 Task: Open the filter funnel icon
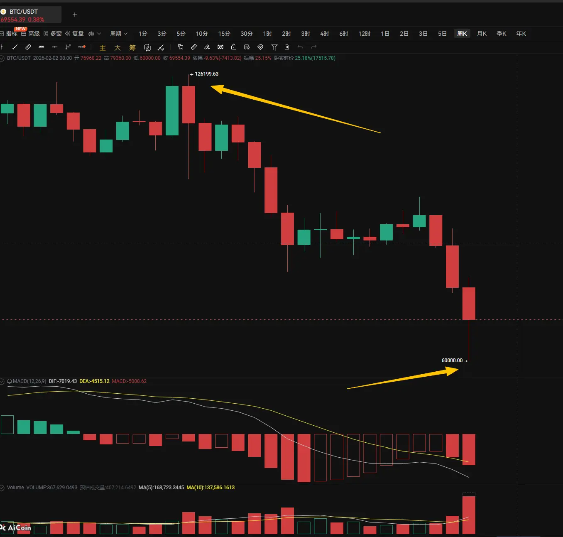pyautogui.click(x=274, y=47)
